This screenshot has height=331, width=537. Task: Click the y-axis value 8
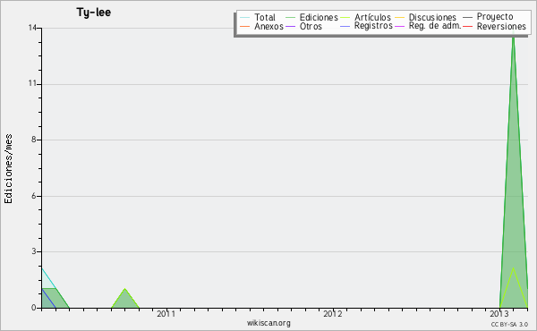click(34, 140)
